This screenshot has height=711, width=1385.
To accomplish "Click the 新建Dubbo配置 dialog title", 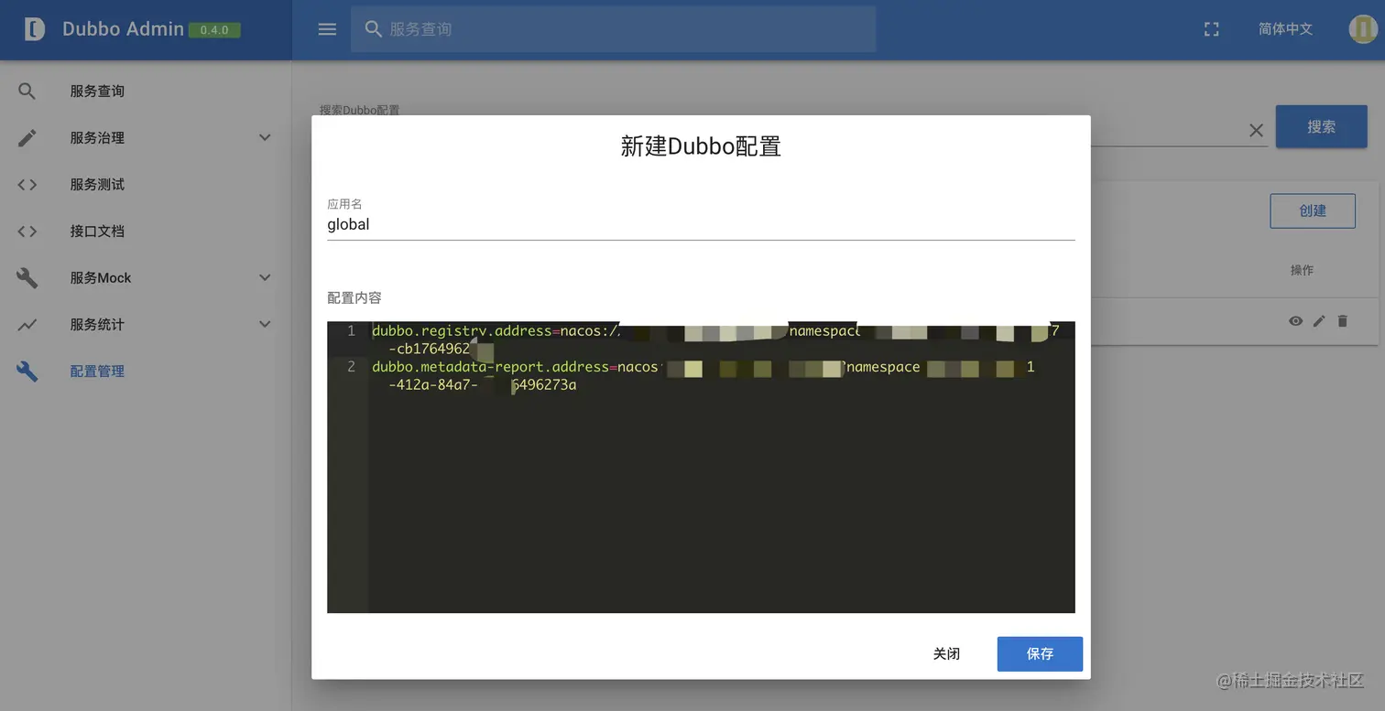I will [x=701, y=146].
